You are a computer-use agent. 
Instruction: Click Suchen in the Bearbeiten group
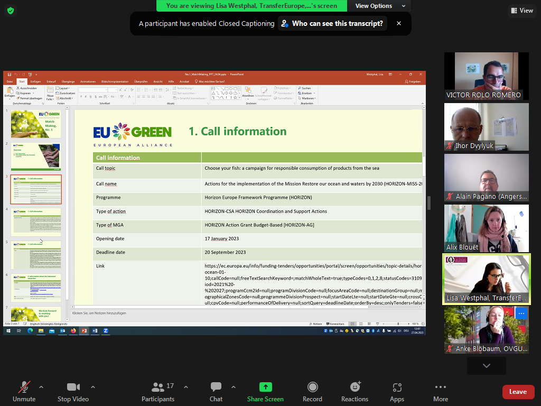(305, 88)
